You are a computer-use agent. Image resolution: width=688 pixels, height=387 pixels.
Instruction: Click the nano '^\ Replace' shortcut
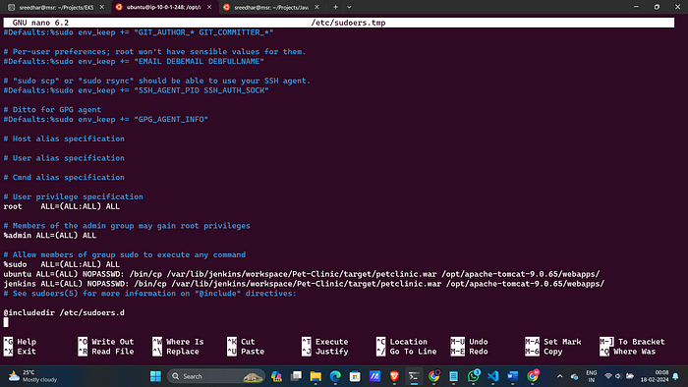coord(176,351)
